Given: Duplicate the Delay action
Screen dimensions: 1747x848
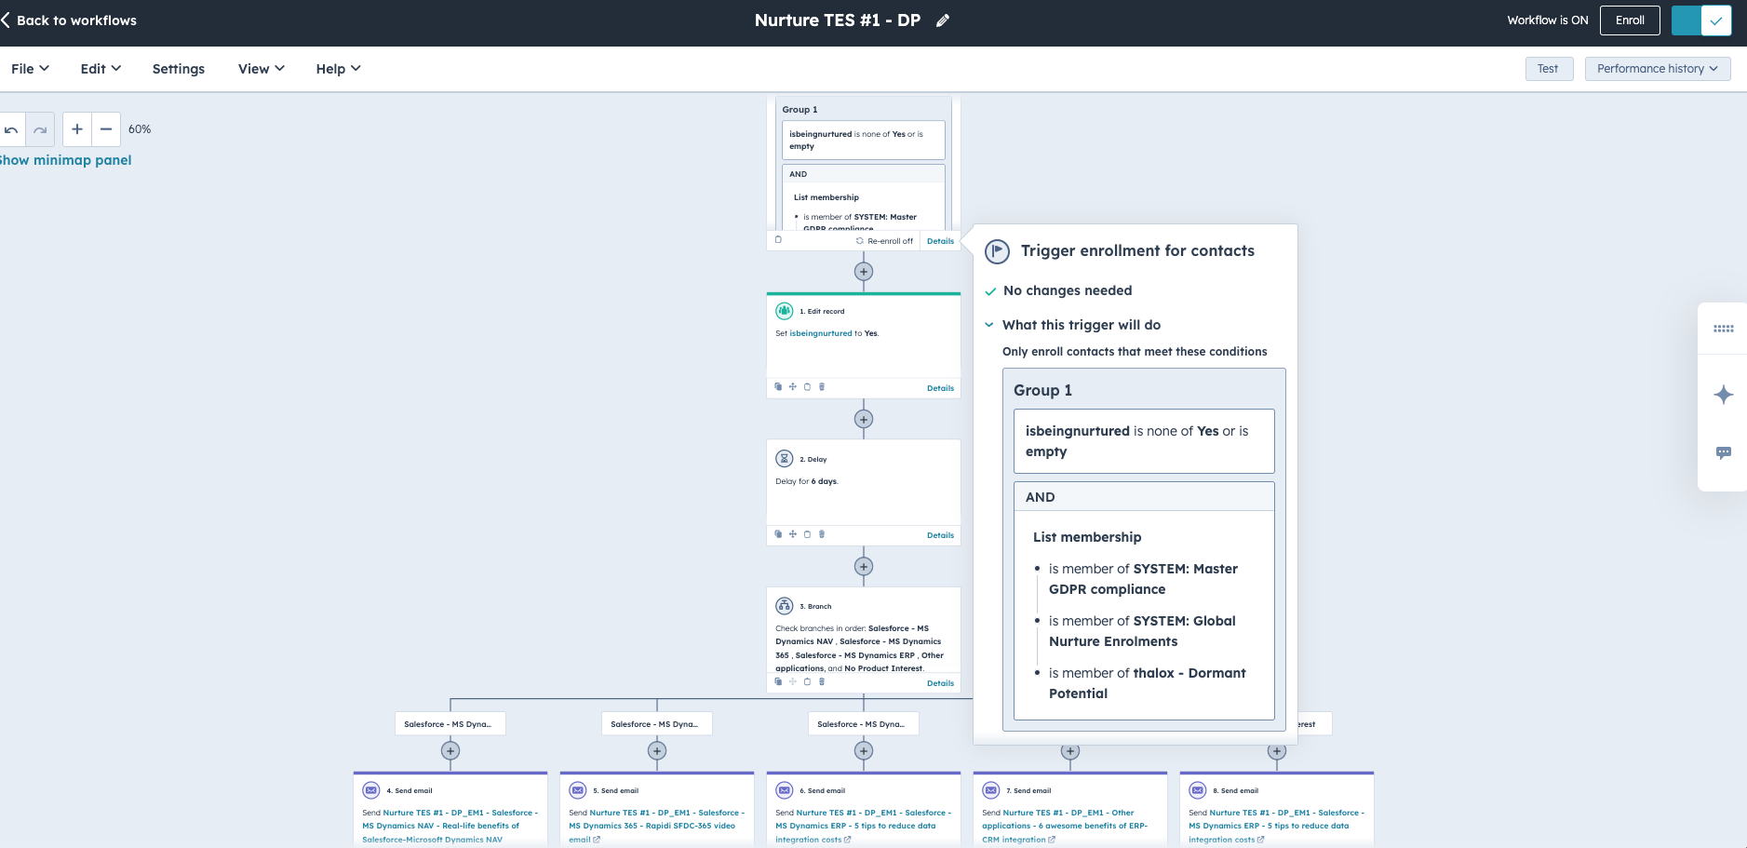Looking at the screenshot, I should coord(779,534).
